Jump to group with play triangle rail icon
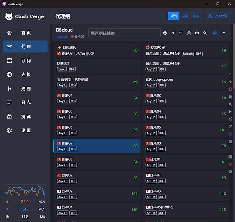The image size is (235, 222). coord(231,111)
